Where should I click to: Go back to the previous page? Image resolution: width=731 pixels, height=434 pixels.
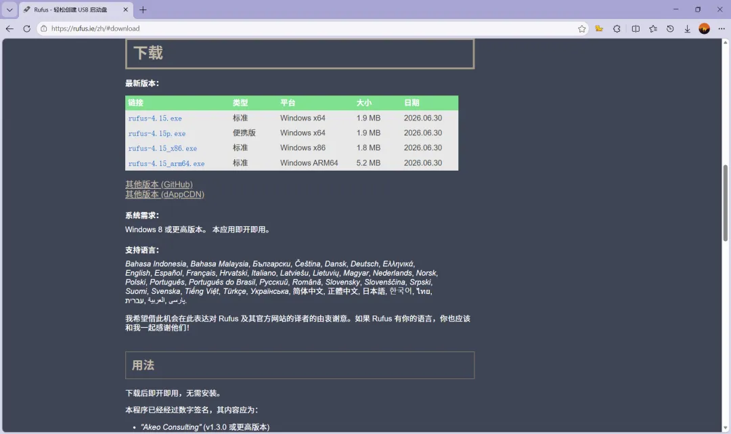point(9,28)
